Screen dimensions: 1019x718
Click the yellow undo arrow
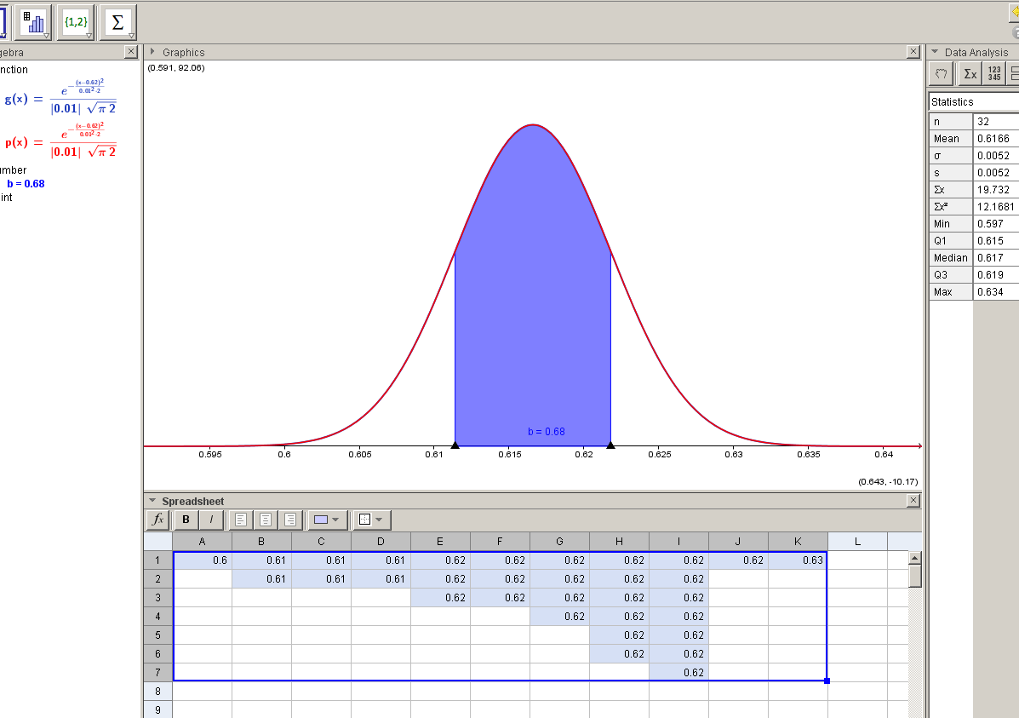pos(1015,13)
